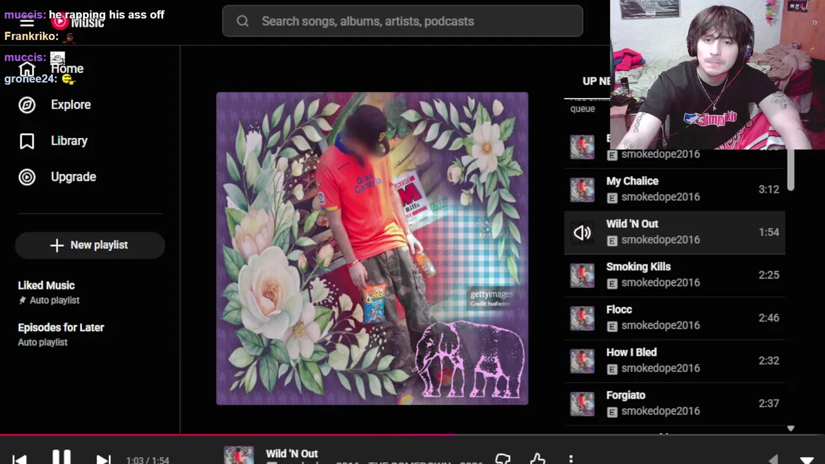This screenshot has height=464, width=825.
Task: Play Forgiato from the queue
Action: [674, 403]
